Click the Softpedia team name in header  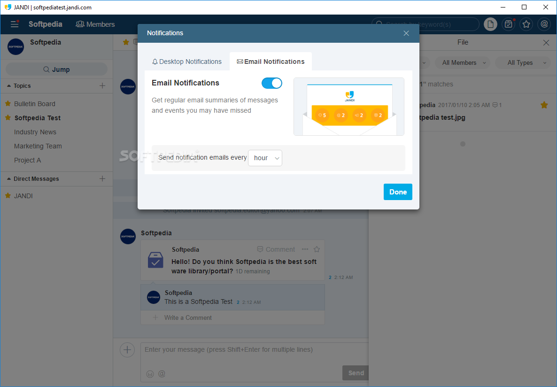tap(46, 24)
